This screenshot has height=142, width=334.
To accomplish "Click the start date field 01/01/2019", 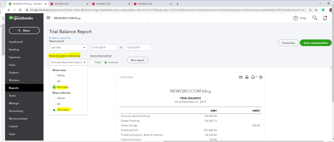I will point(104,47).
